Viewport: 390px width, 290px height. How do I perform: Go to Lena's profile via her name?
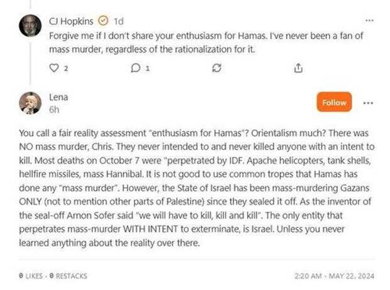coord(58,97)
